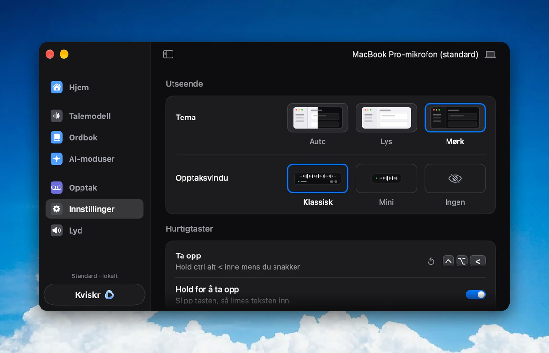Click the Ordbok book icon

click(x=56, y=137)
